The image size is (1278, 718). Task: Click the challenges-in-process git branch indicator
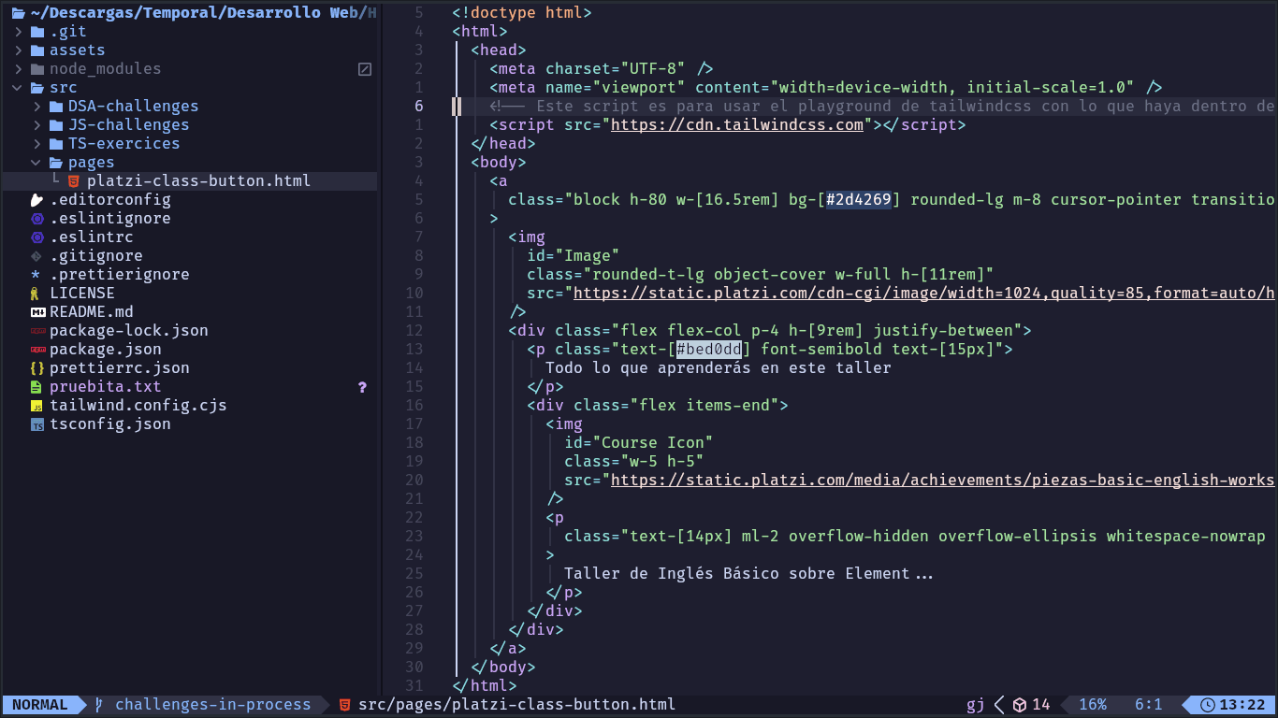click(x=211, y=705)
